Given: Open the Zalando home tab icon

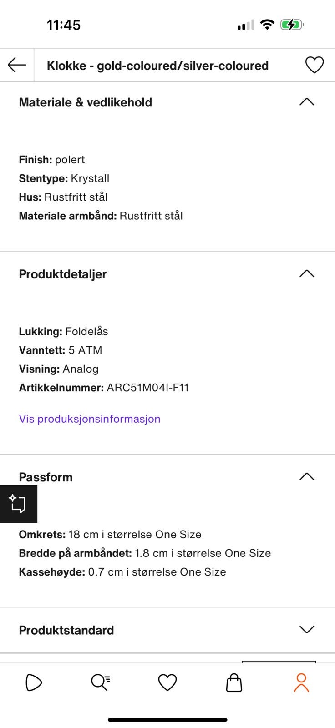Looking at the screenshot, I should (34, 682).
